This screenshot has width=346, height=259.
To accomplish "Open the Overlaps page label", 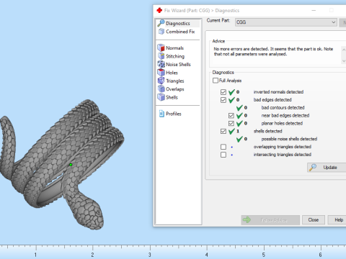I will (x=175, y=89).
